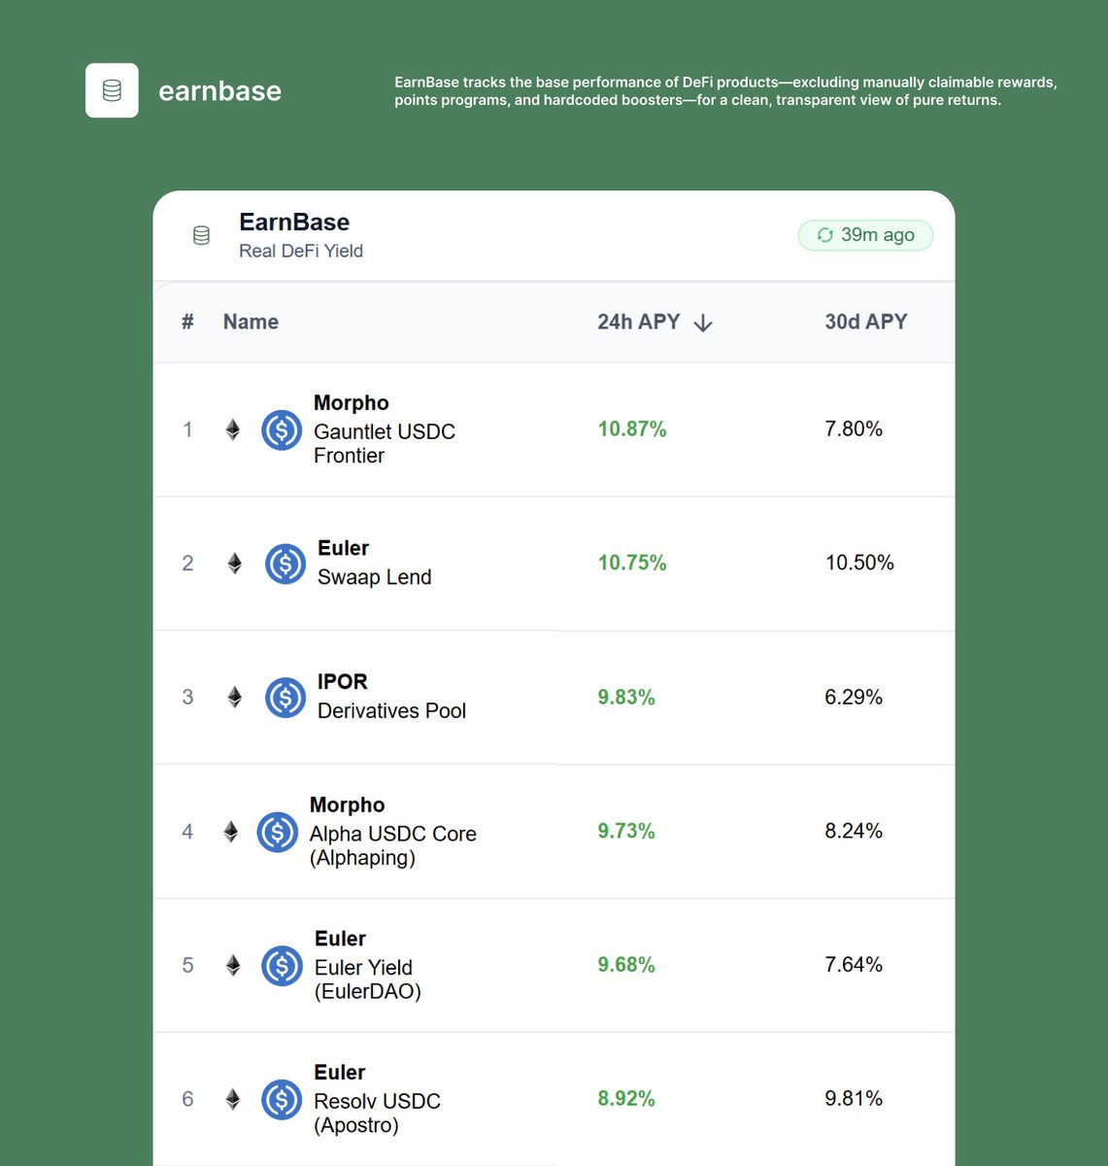
Task: Click the EarnBase card title
Action: (x=294, y=222)
